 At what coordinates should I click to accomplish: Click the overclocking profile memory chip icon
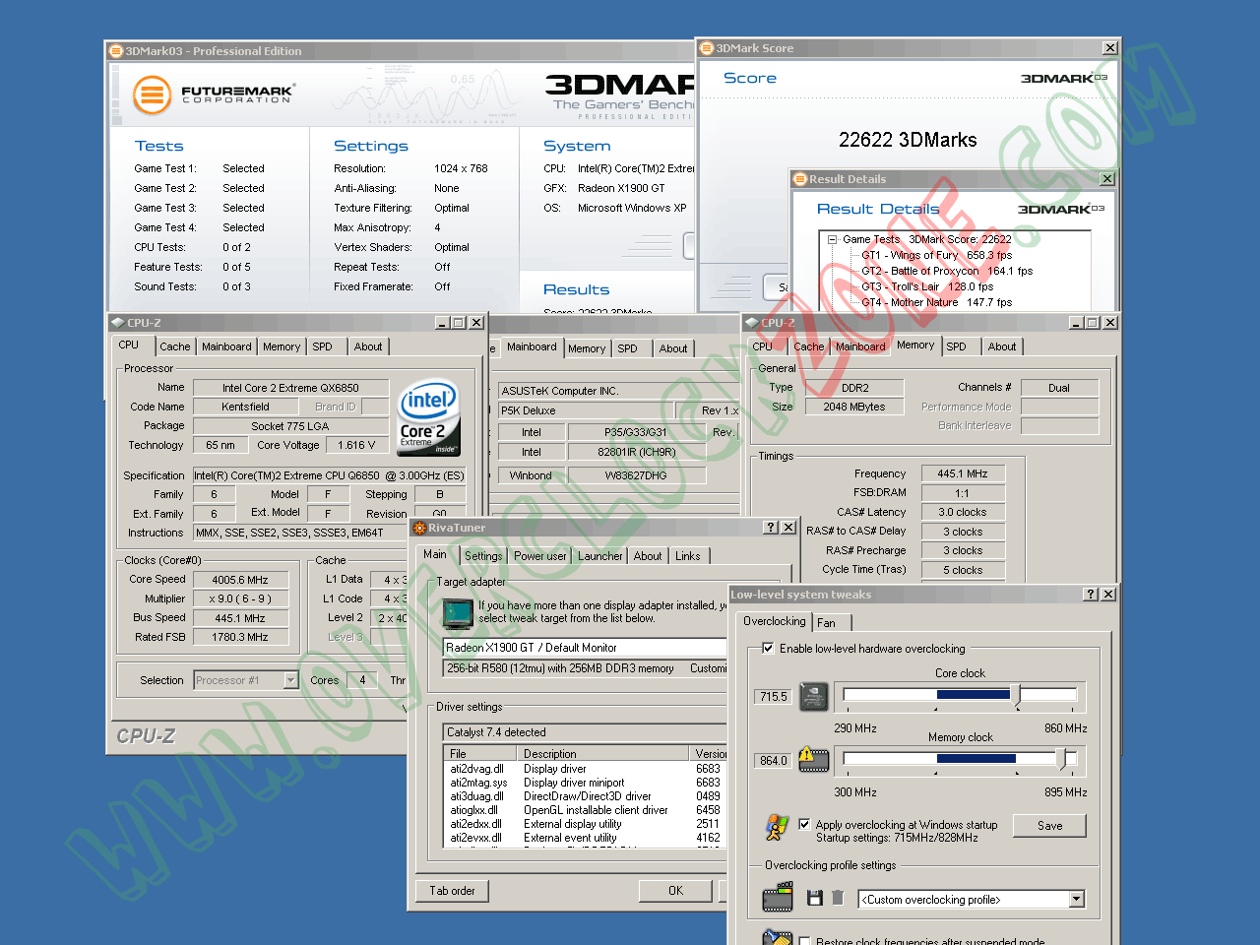click(778, 898)
